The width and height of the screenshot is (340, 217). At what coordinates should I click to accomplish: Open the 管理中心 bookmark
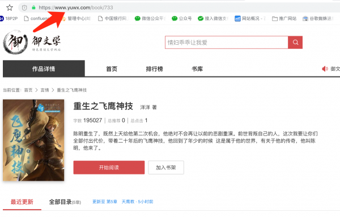[76, 19]
